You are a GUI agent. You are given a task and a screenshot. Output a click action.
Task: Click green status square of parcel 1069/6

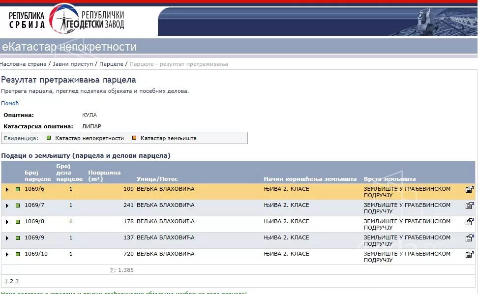coord(18,189)
